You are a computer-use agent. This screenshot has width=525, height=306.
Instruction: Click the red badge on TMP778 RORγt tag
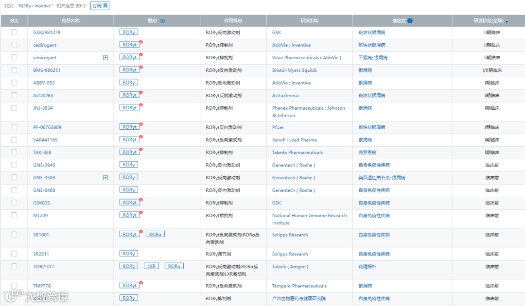pyautogui.click(x=141, y=283)
